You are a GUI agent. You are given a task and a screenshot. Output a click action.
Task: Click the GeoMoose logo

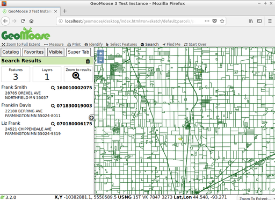[26, 34]
